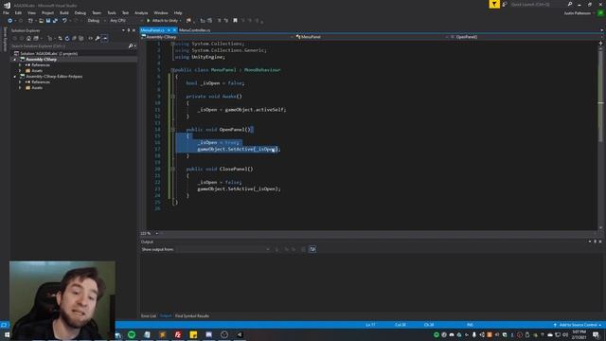Image resolution: width=606 pixels, height=341 pixels.
Task: Click the yellow sticky notes taskbar icon
Action: pos(193,334)
